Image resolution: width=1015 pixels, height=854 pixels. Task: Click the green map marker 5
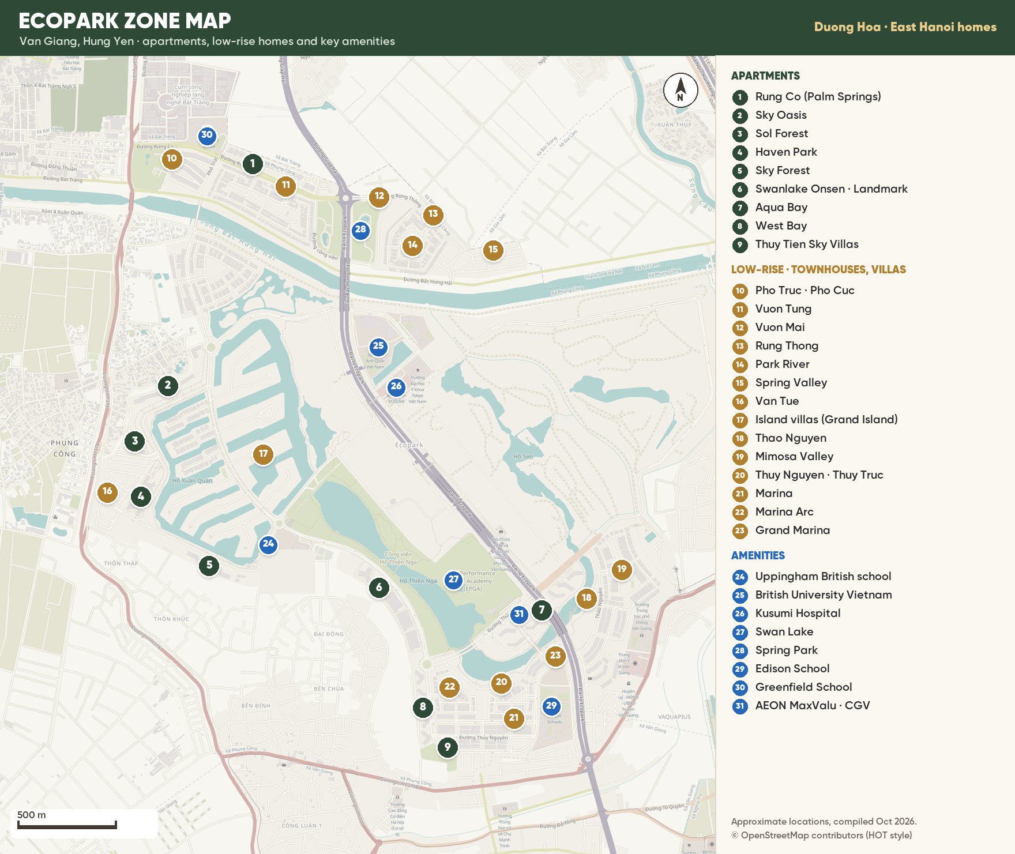coord(209,566)
